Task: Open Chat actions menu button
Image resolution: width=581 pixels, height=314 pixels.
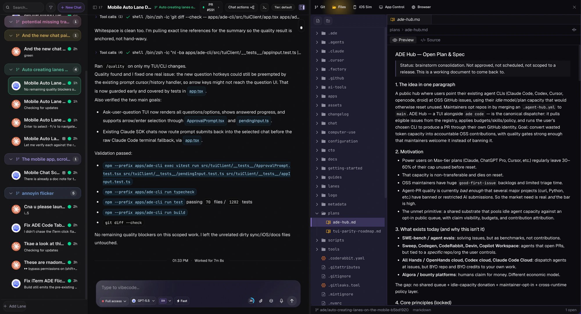Action: (241, 7)
